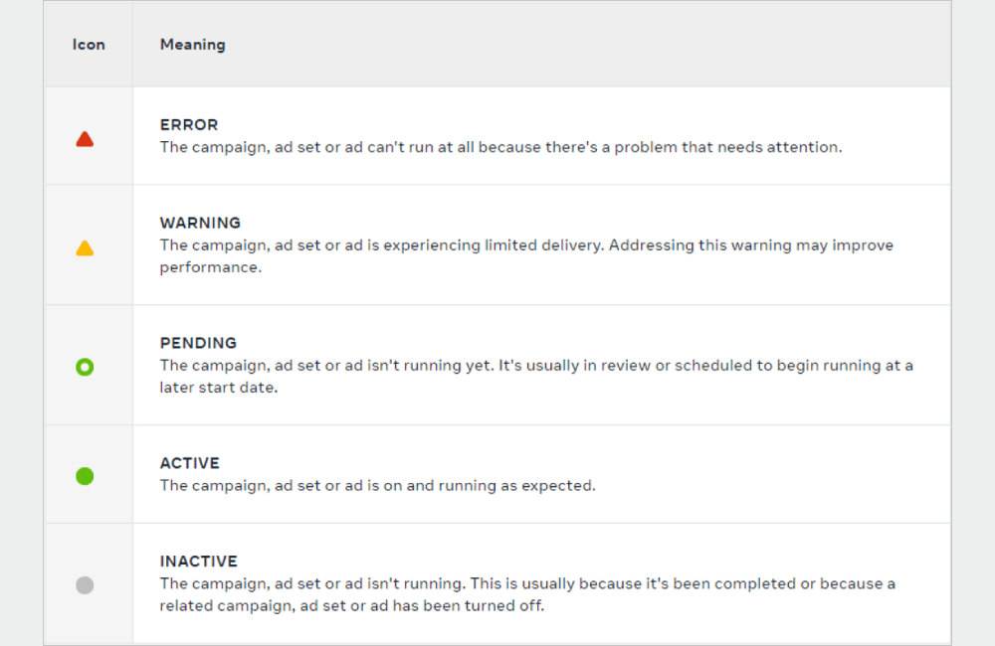This screenshot has height=646, width=995.
Task: Click the Meaning column header
Action: (x=192, y=45)
